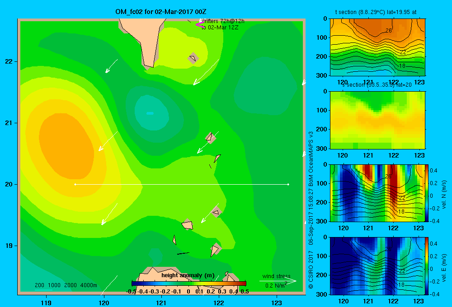Click the 'vel. E (m/s)' axis label
Viewport: 452px width, 307px height.
click(444, 268)
